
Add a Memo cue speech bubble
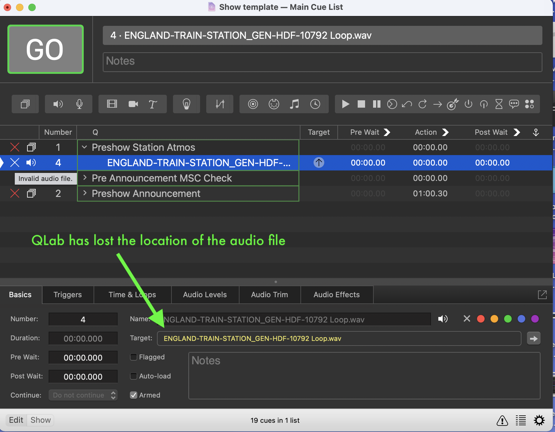pos(514,104)
